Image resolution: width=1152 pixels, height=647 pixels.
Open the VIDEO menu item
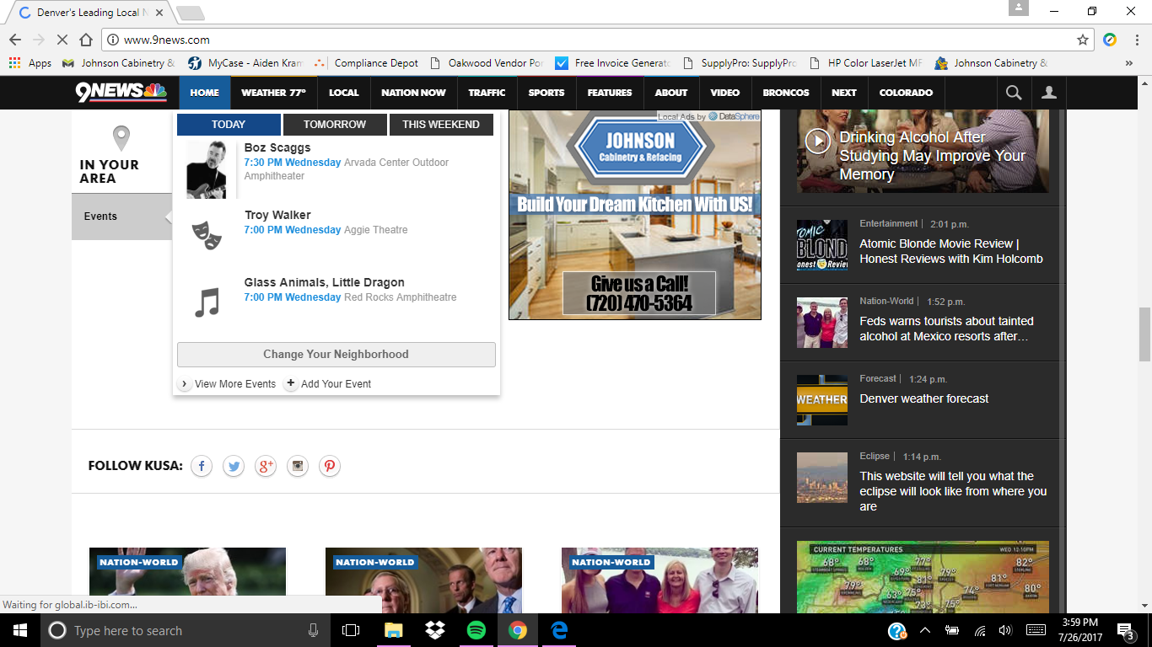725,93
